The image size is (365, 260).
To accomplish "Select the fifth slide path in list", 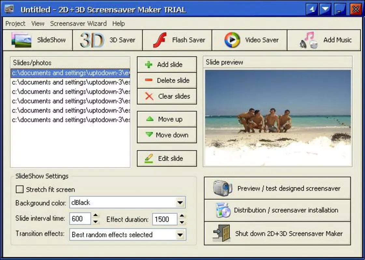I will pos(70,110).
